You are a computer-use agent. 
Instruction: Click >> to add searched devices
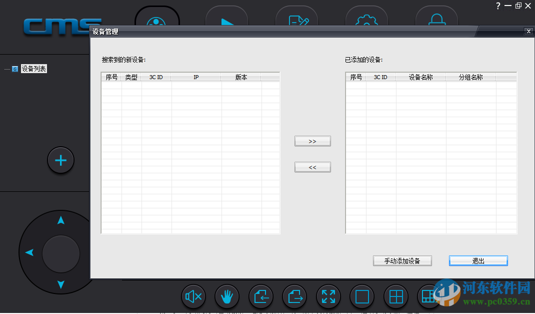(x=312, y=141)
